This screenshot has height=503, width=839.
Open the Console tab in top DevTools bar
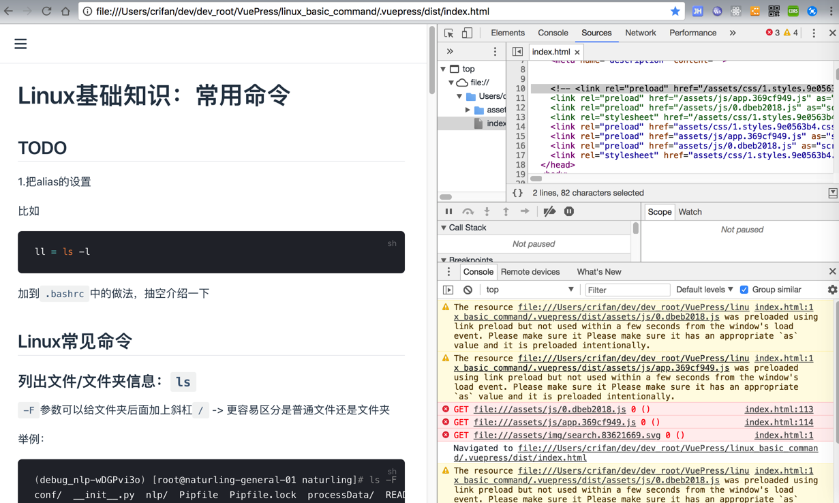(553, 33)
